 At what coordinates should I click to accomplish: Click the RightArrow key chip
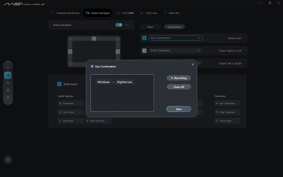125,82
